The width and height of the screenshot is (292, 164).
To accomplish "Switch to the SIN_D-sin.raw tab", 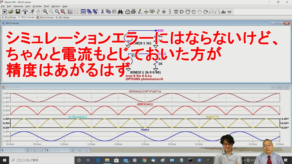I will tap(45, 17).
